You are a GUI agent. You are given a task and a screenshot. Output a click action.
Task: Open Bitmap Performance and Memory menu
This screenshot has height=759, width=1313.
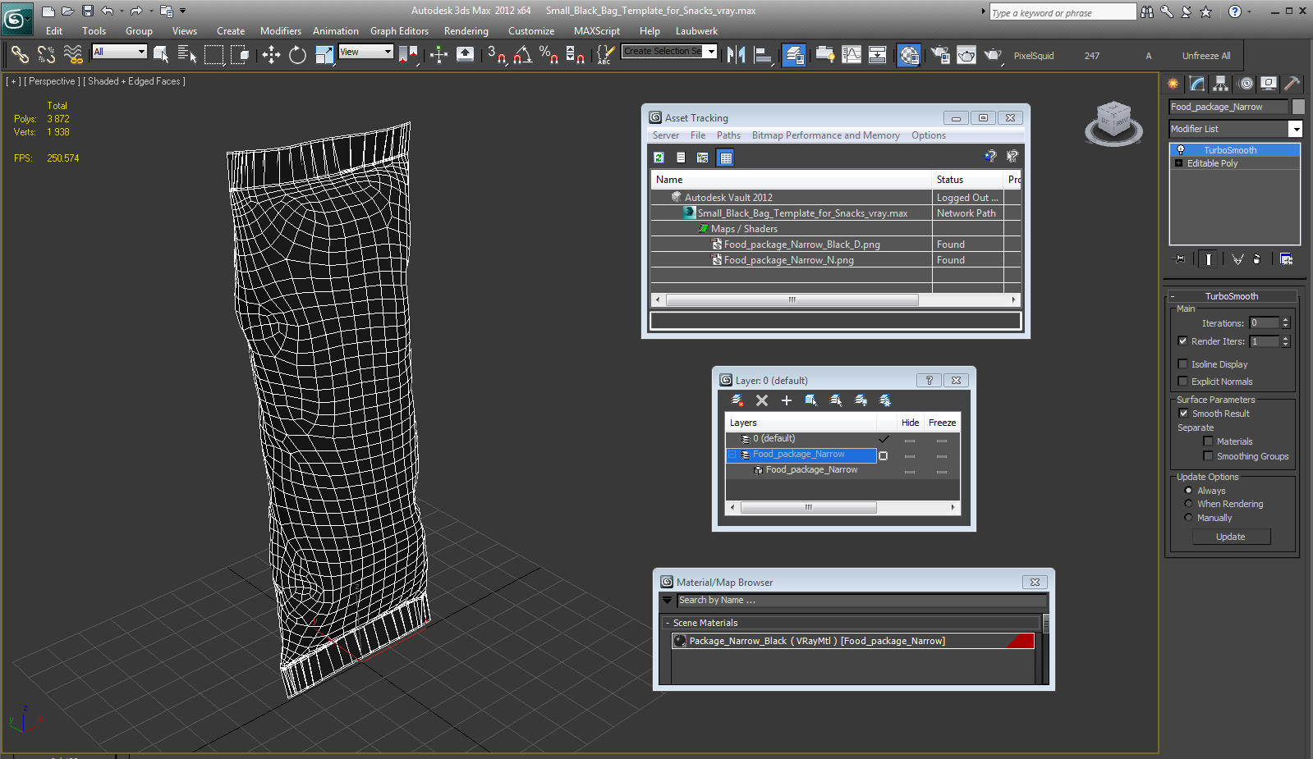[x=825, y=135]
